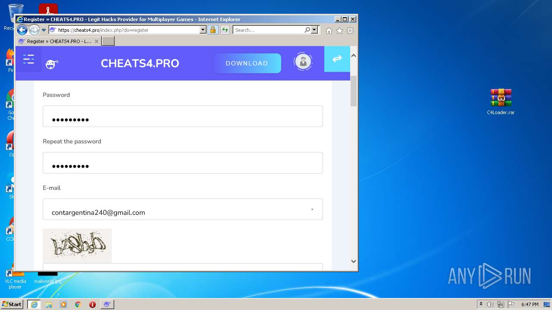Show hidden tray icons arrow
This screenshot has width=552, height=310.
pos(481,304)
